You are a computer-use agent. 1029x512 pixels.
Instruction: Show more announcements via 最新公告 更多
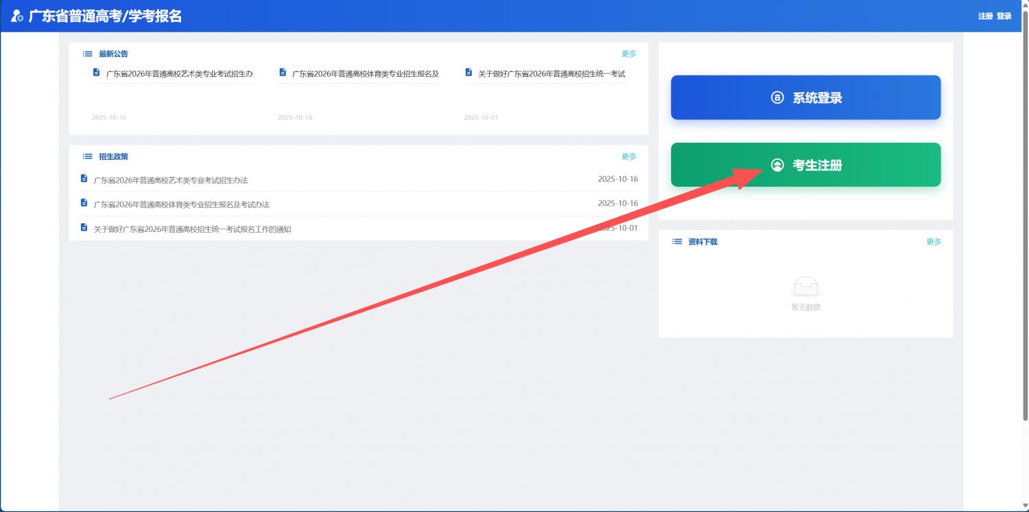tap(628, 54)
